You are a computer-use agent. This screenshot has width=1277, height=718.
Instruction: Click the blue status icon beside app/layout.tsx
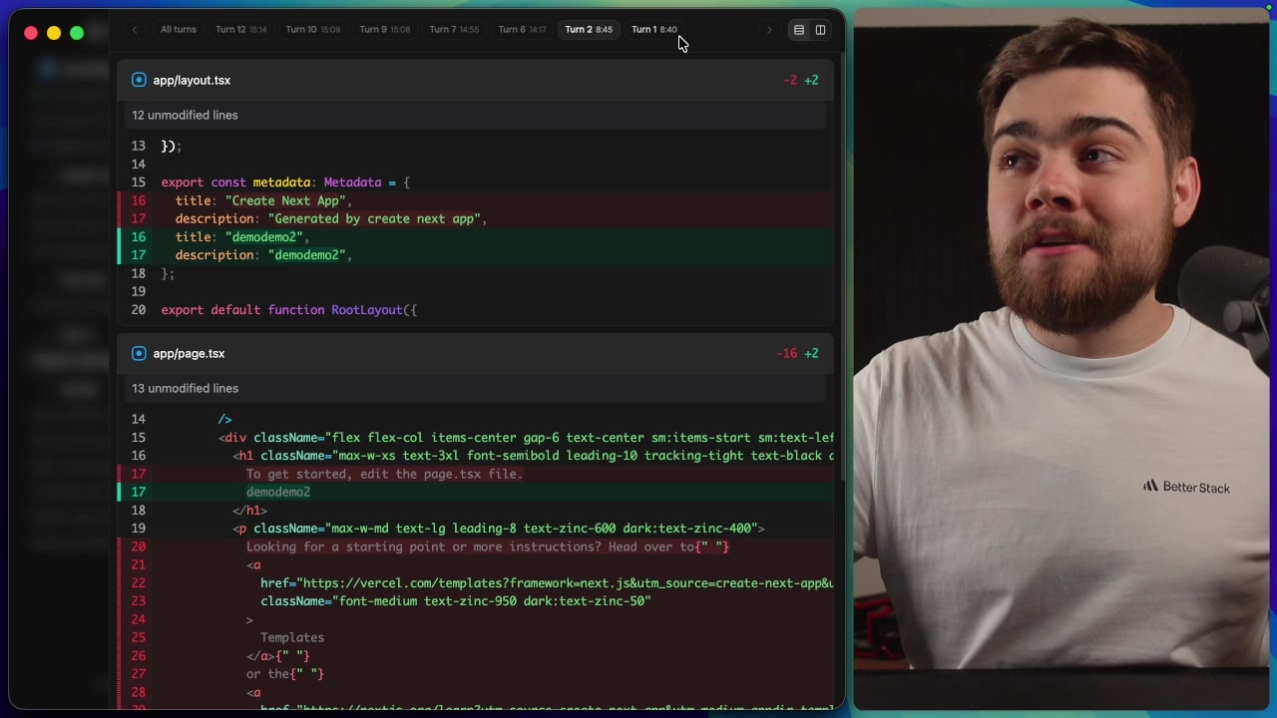139,80
